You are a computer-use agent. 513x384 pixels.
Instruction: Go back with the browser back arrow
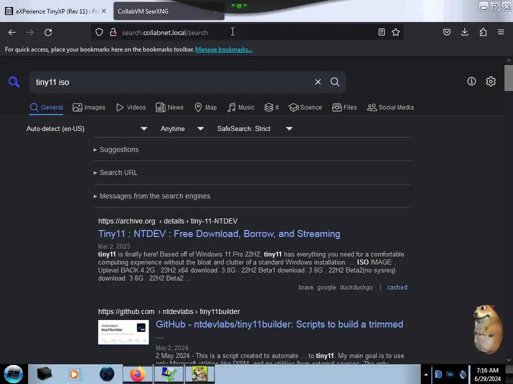point(12,32)
